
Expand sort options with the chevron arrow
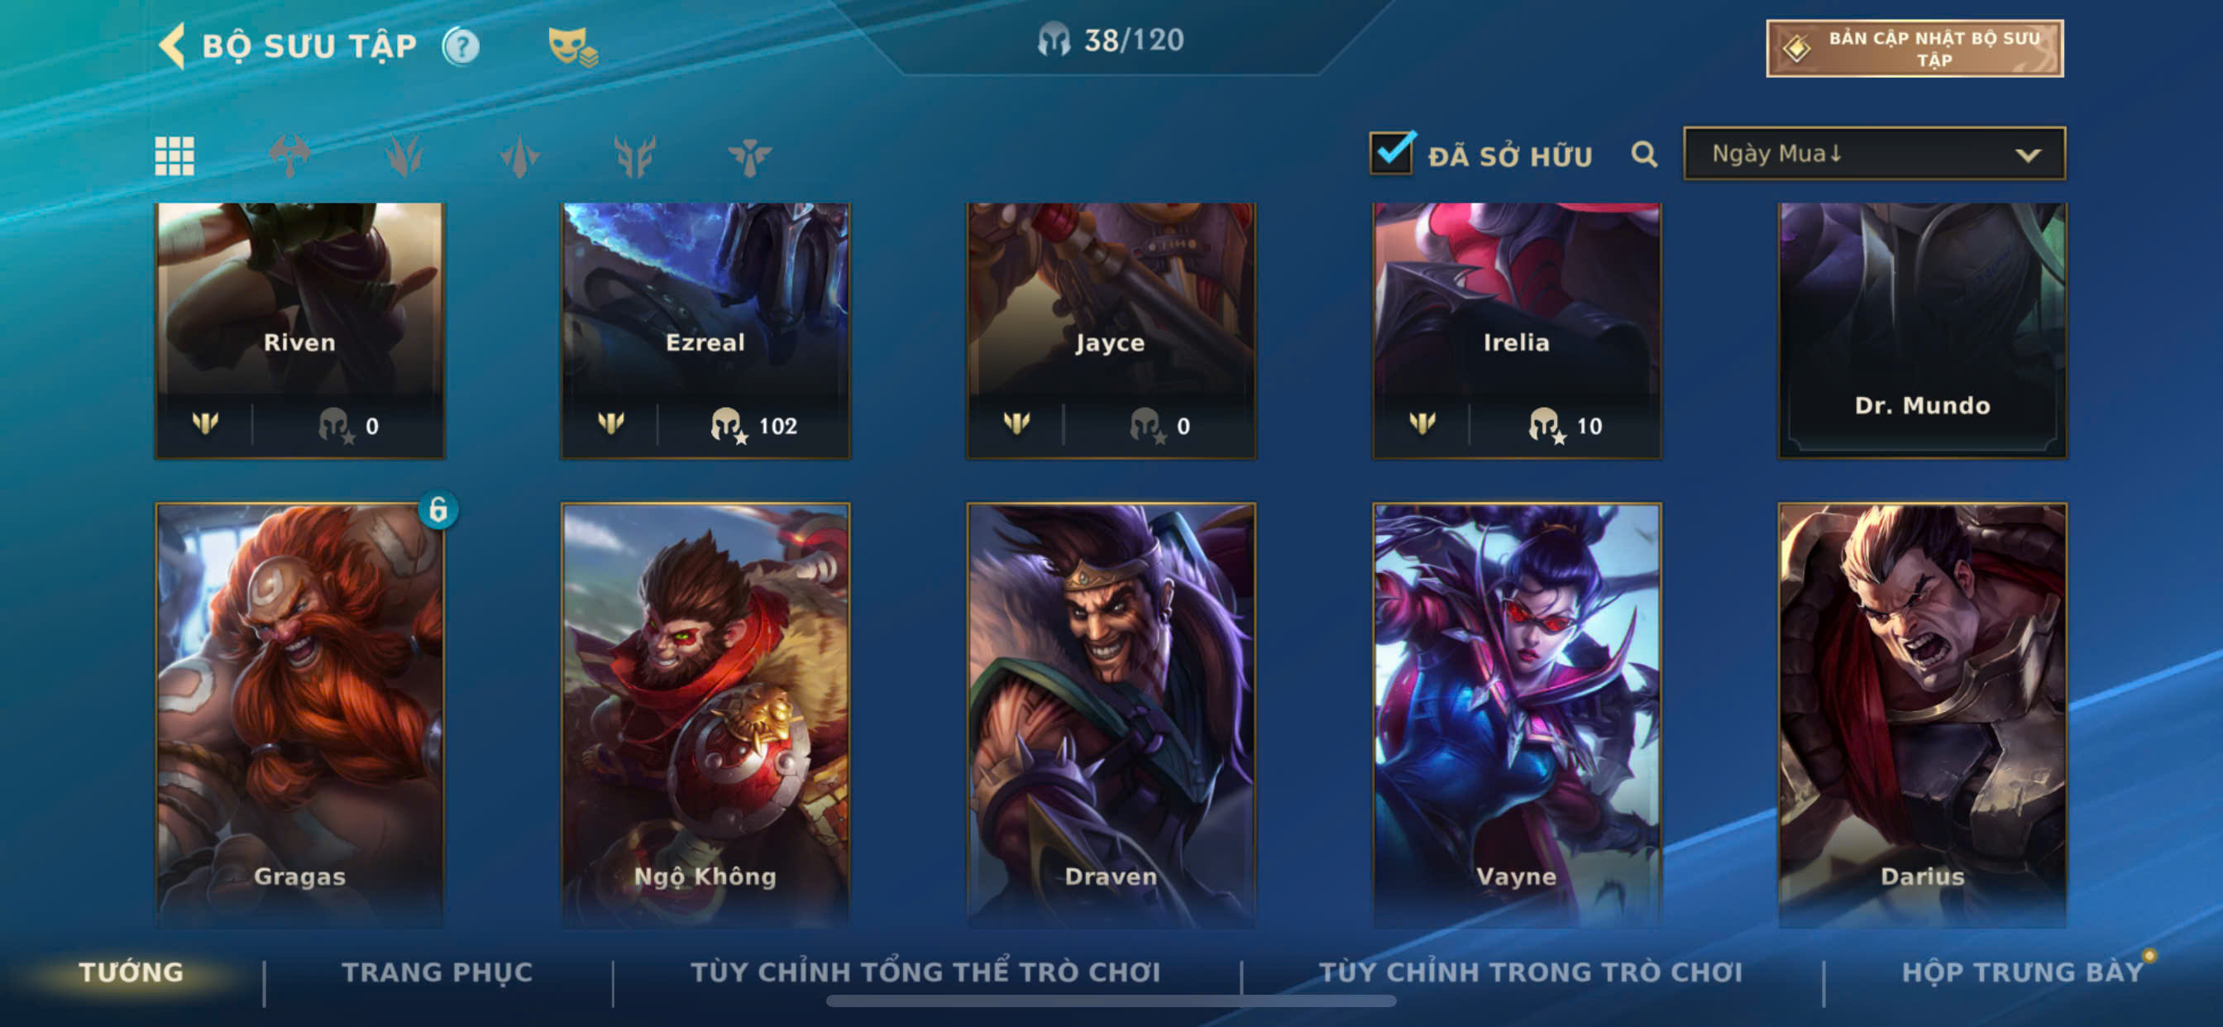click(2027, 155)
